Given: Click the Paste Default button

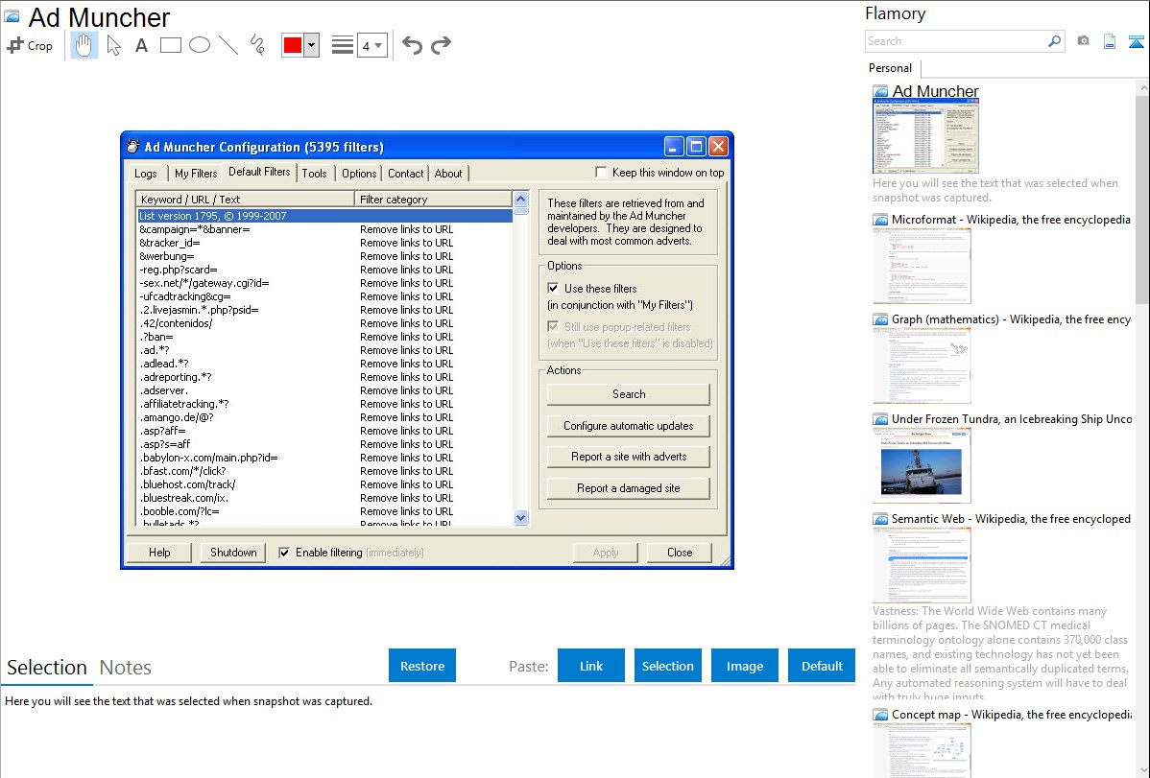Looking at the screenshot, I should click(822, 666).
